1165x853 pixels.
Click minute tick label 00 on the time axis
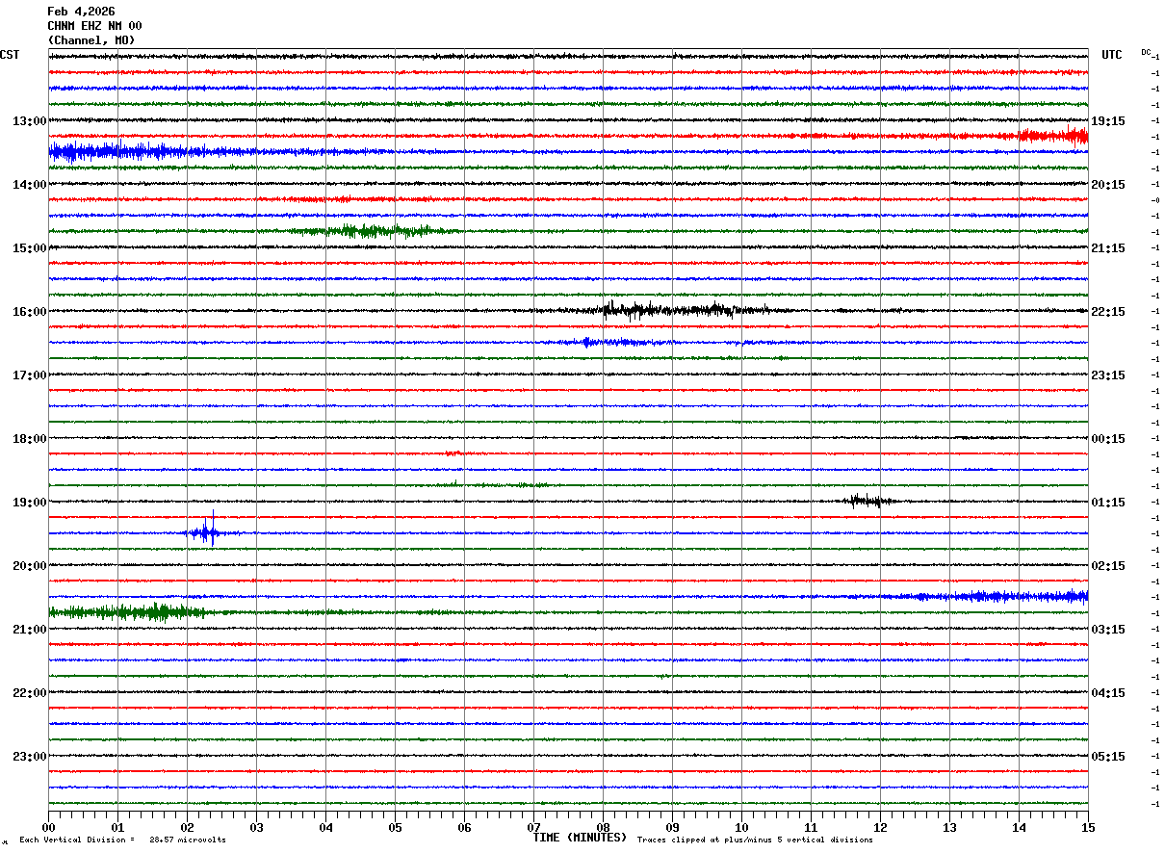[48, 828]
